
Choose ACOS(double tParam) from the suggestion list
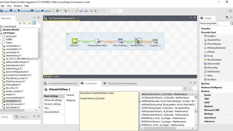(167, 98)
